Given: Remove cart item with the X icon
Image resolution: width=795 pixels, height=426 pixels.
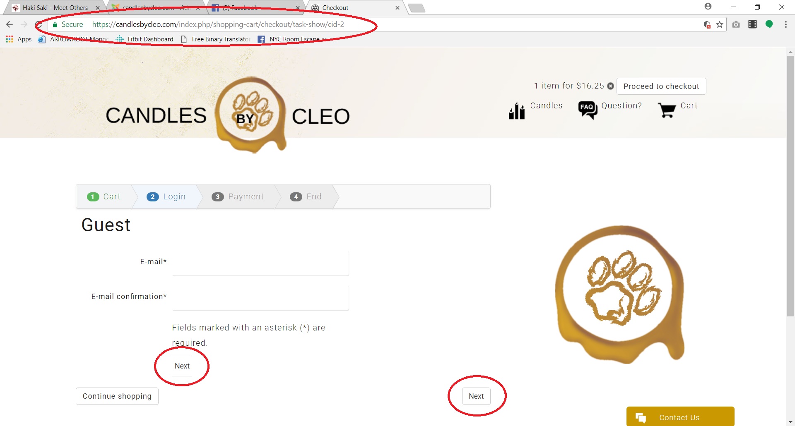Looking at the screenshot, I should coord(610,86).
